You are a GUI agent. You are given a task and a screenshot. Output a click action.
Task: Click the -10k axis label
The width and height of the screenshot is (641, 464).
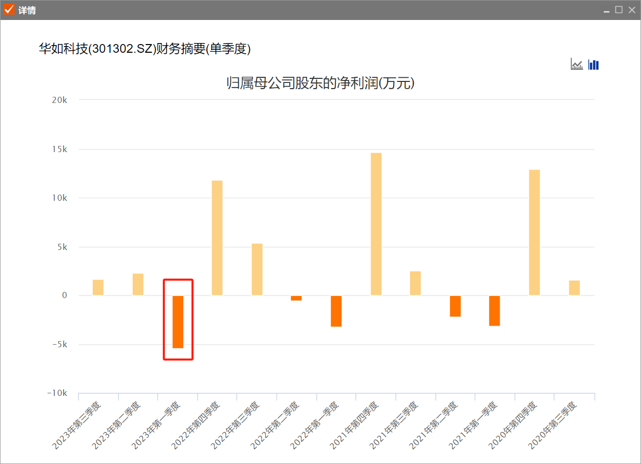click(x=57, y=393)
